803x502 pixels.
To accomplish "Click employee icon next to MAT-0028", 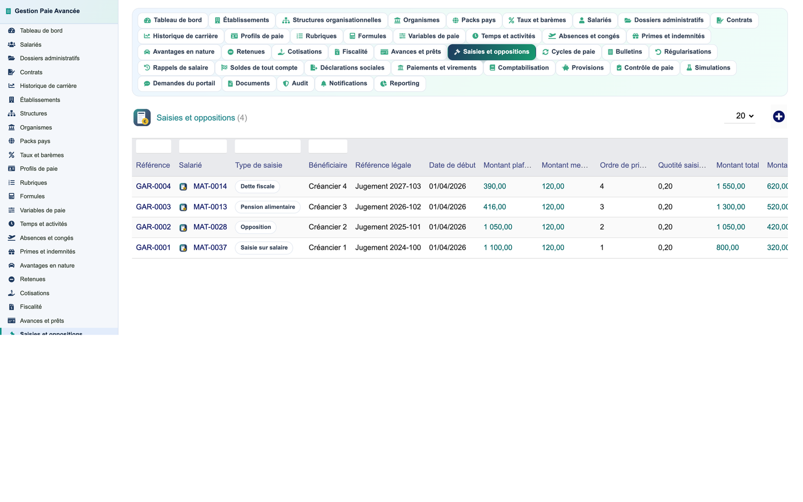I will (x=183, y=227).
